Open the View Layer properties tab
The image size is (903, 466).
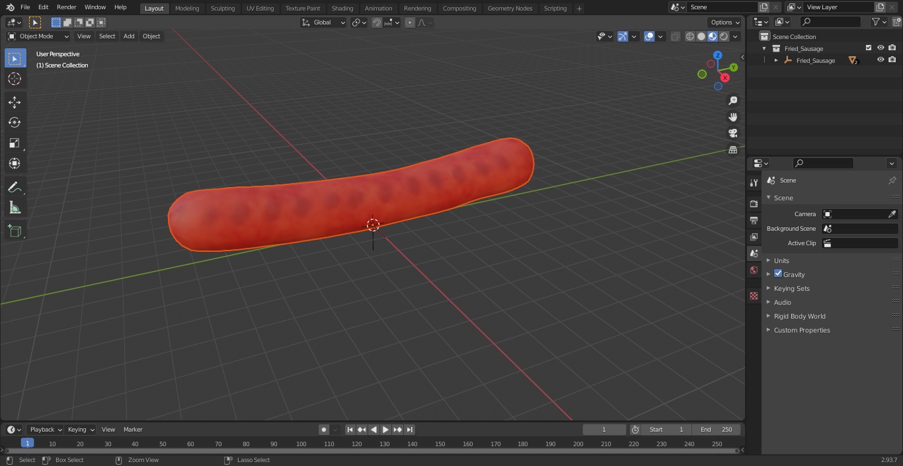pos(754,237)
